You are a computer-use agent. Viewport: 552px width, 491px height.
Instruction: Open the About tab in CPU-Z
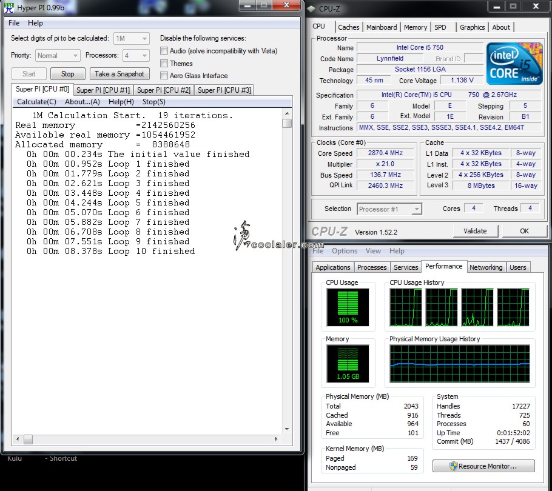[x=501, y=27]
